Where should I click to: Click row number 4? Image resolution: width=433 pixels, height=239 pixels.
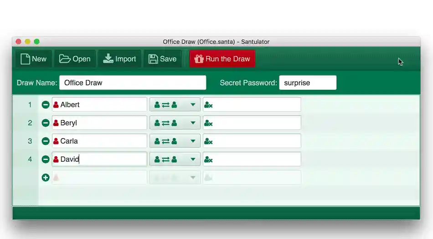30,159
